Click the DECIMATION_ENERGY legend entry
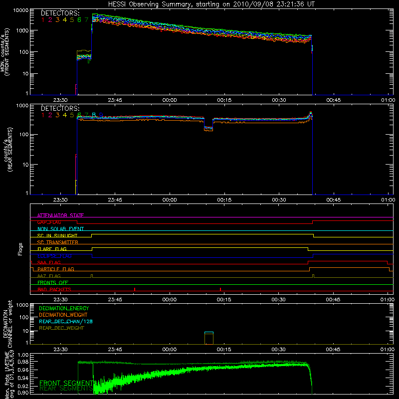This screenshot has width=399, height=399. point(64,308)
